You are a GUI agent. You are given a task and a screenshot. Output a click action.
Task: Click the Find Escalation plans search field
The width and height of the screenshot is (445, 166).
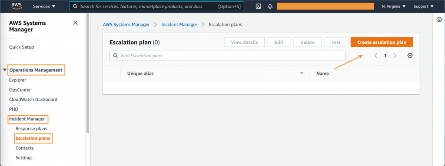pyautogui.click(x=227, y=55)
